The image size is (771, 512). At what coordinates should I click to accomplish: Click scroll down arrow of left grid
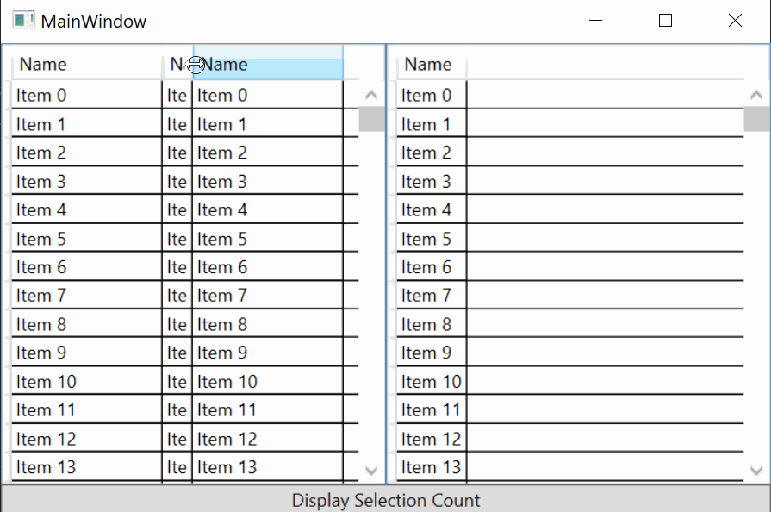click(371, 470)
